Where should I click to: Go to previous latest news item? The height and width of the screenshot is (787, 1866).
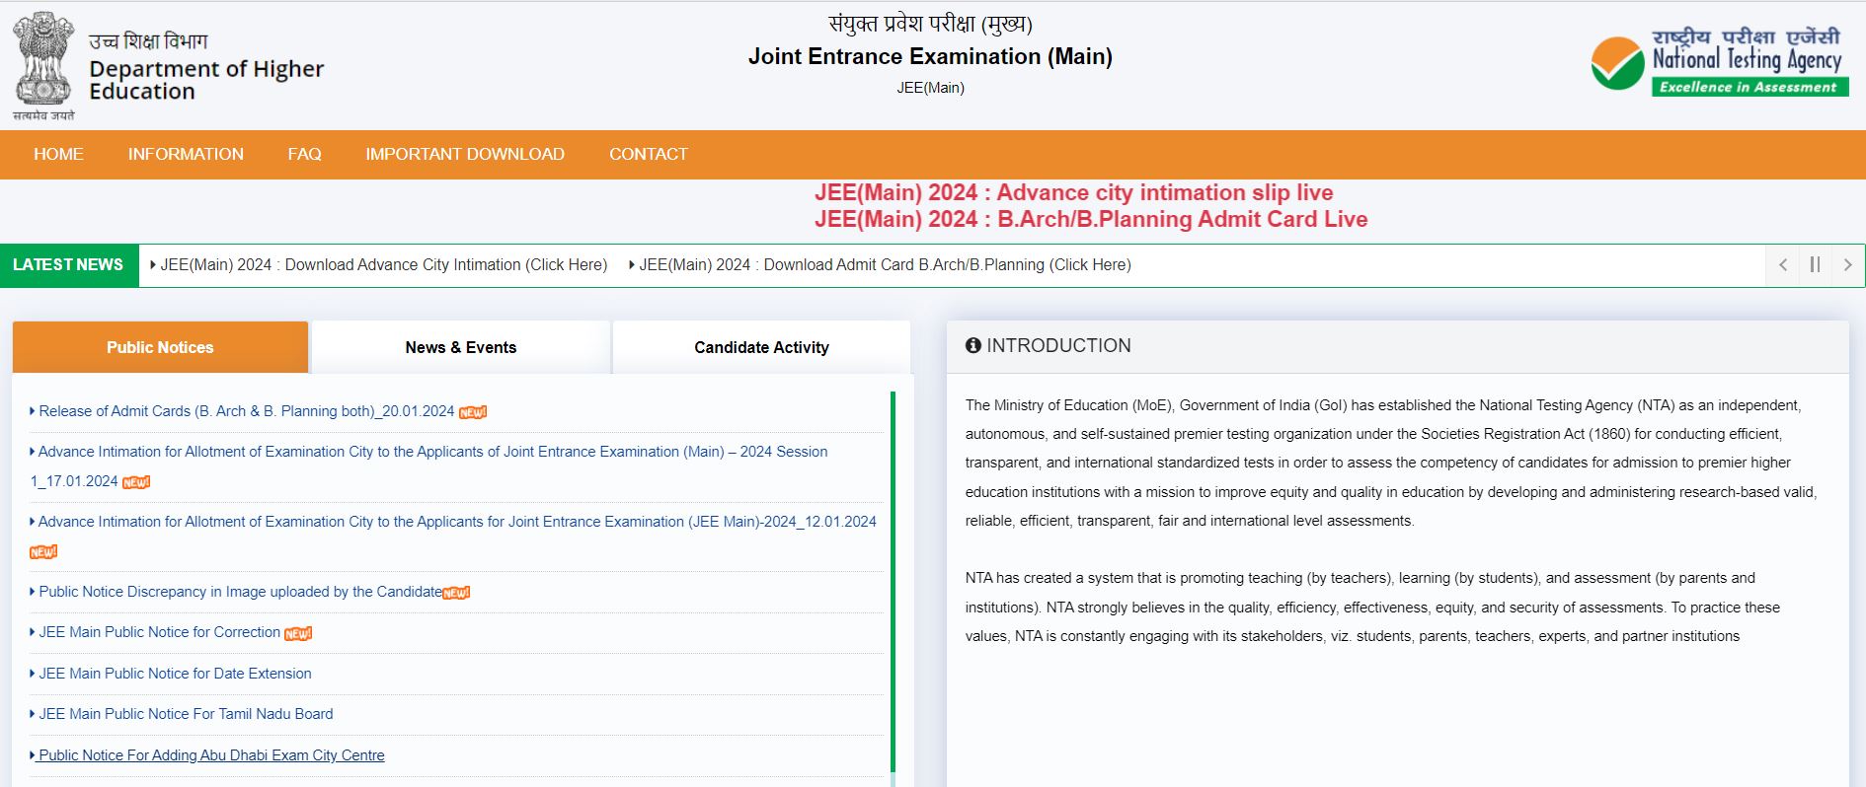1783,265
